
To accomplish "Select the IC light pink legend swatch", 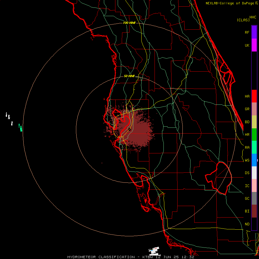I will [x=254, y=186].
